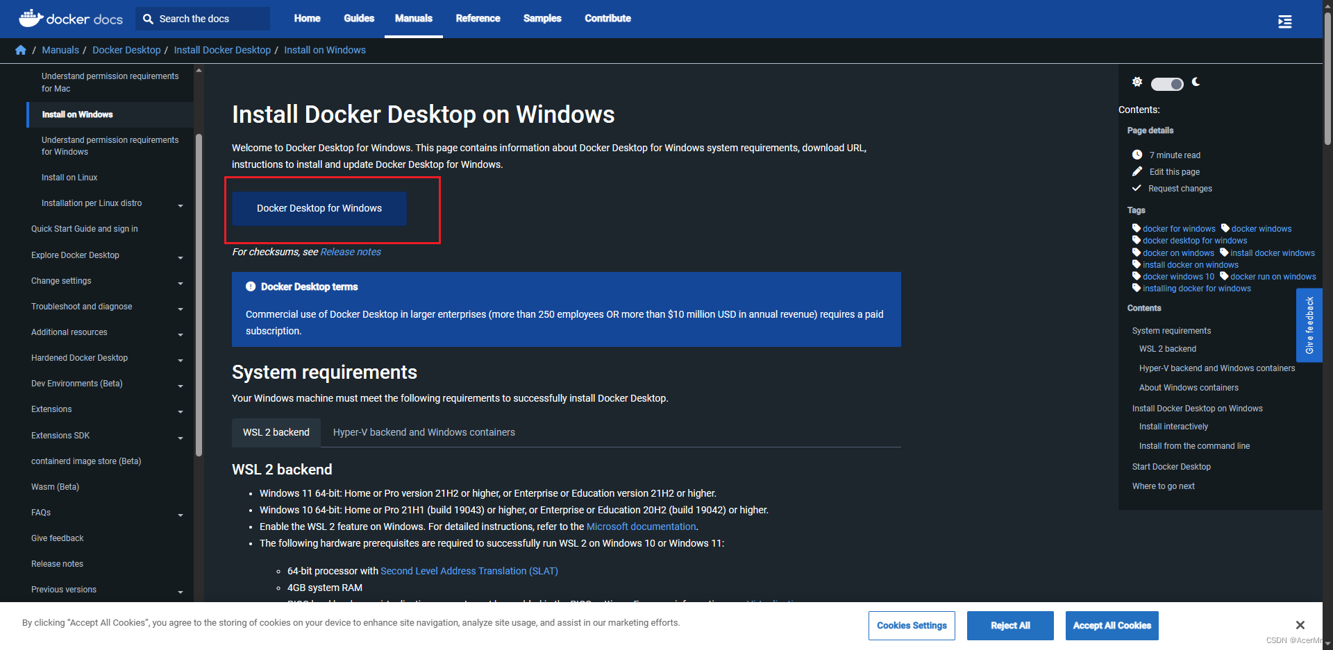Jump to the System requirements contents link
Viewport: 1333px width, 650px height.
pos(1171,331)
